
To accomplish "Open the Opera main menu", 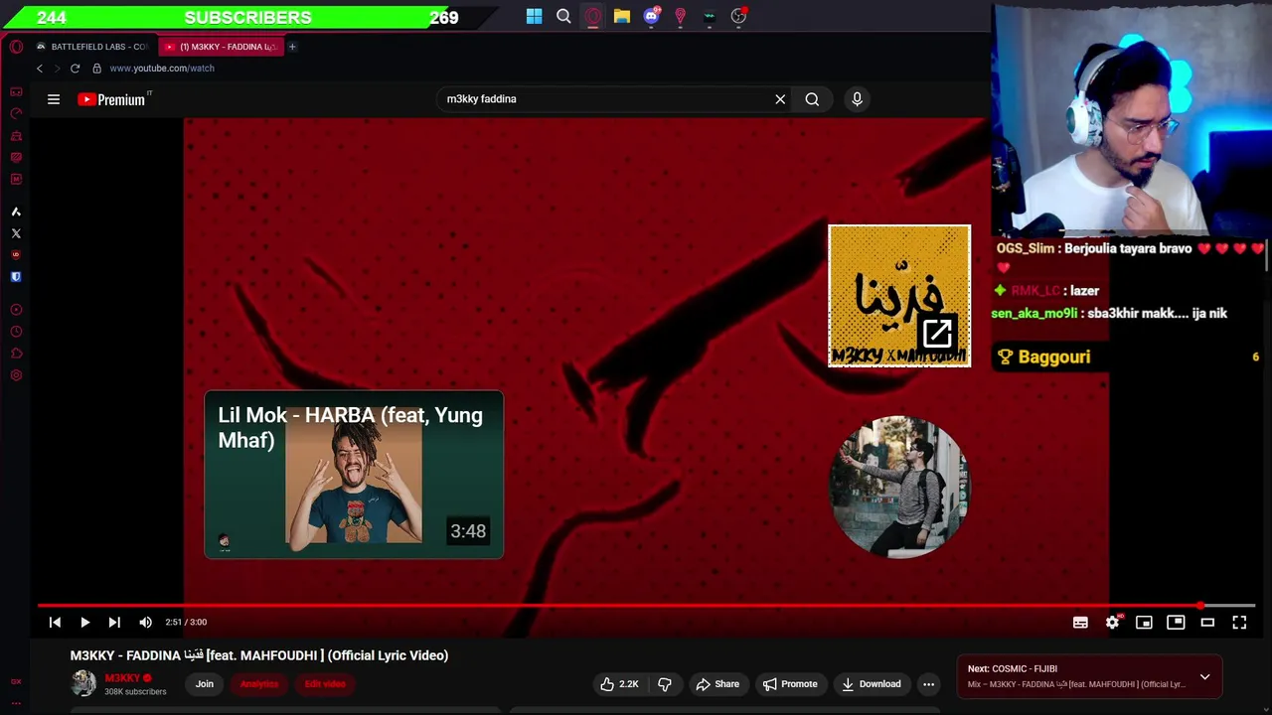I will coord(16,47).
